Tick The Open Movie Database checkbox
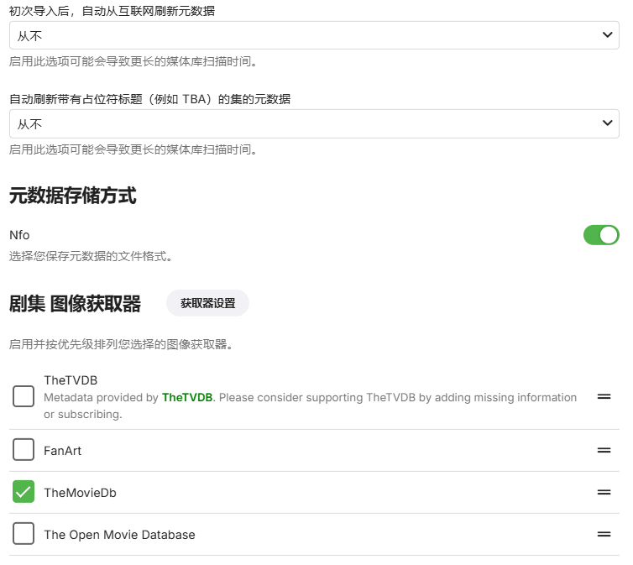Viewport: 633px width, 565px height. [x=24, y=535]
